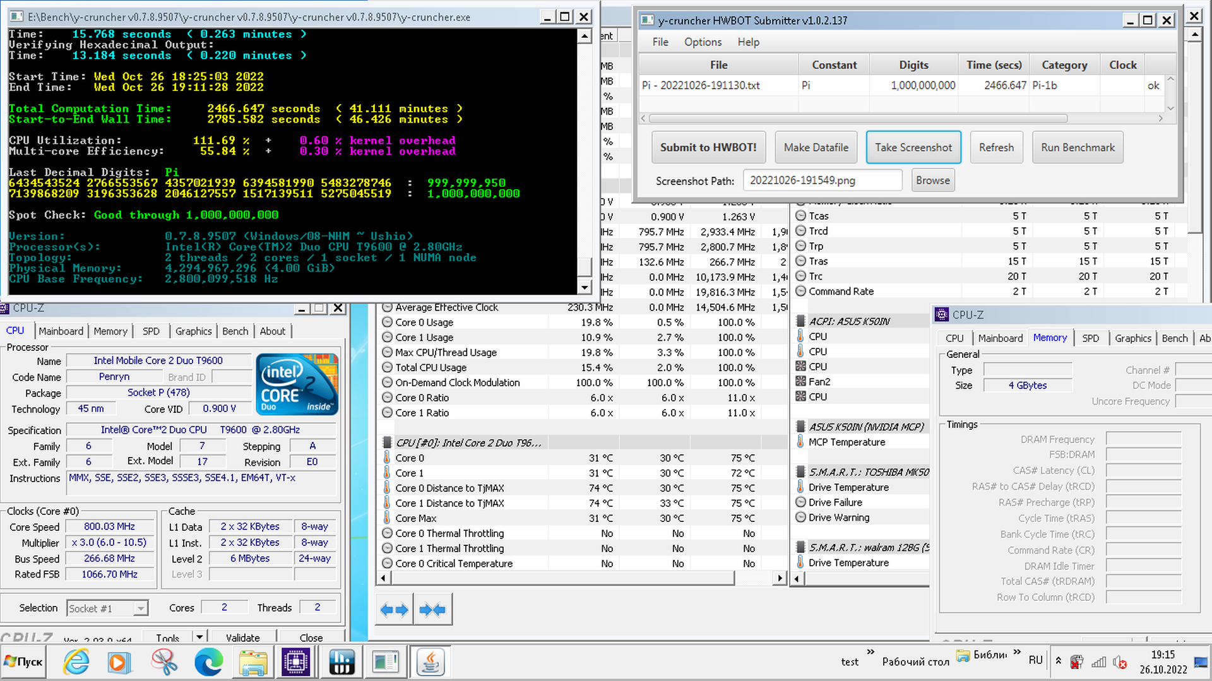Open the Snipping Tool scissors icon on taskbar
The height and width of the screenshot is (681, 1212).
pyautogui.click(x=164, y=662)
